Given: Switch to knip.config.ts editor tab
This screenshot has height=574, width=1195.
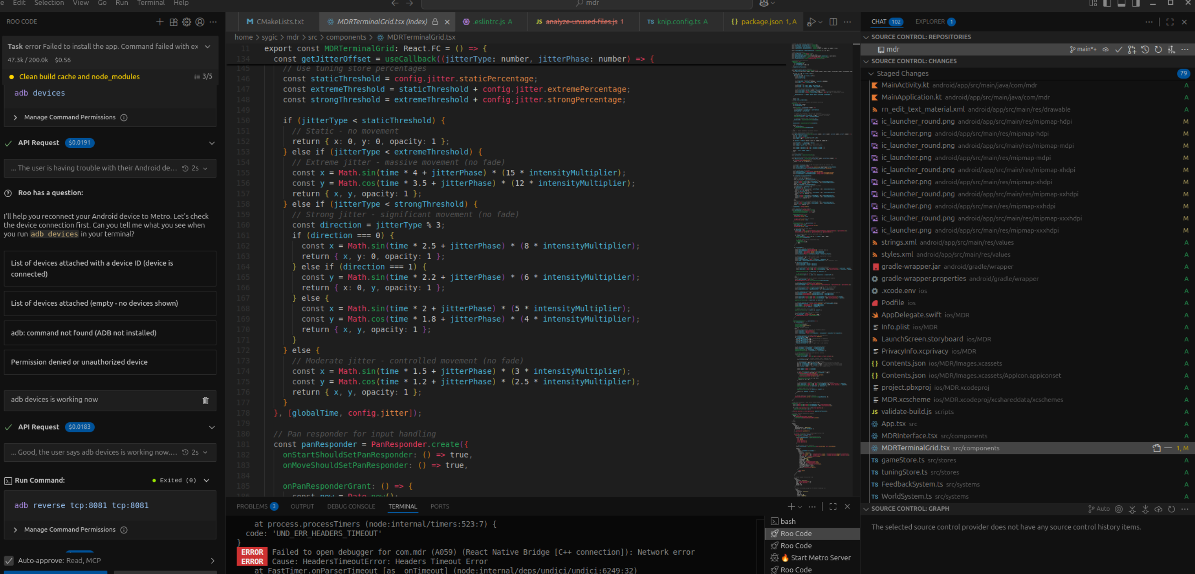Looking at the screenshot, I should coord(681,22).
